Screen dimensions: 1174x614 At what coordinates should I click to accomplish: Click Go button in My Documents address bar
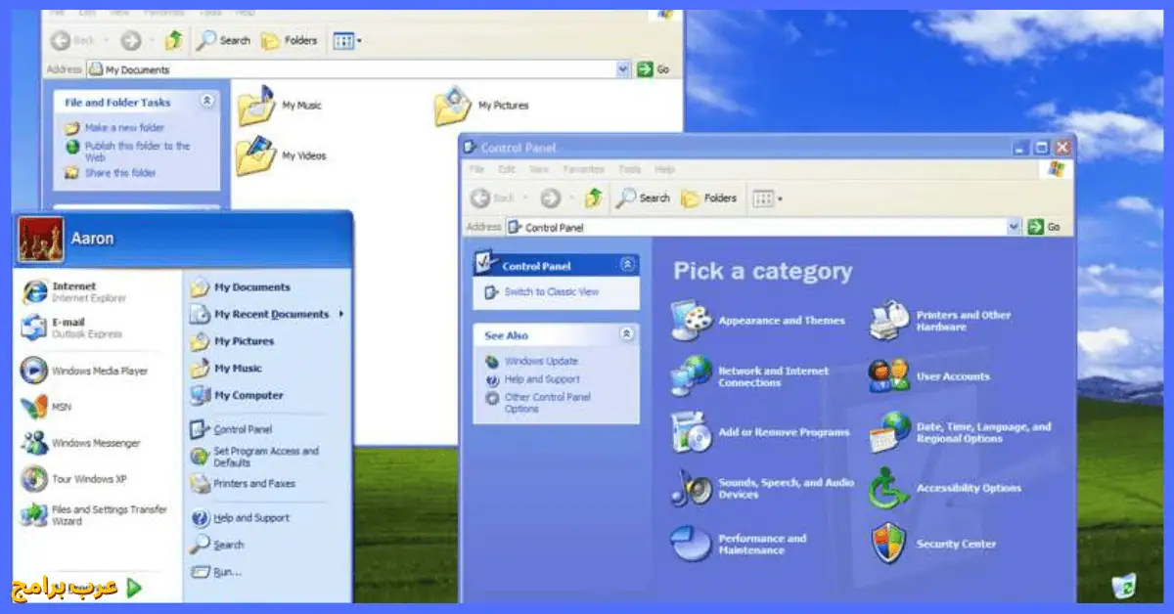point(654,69)
